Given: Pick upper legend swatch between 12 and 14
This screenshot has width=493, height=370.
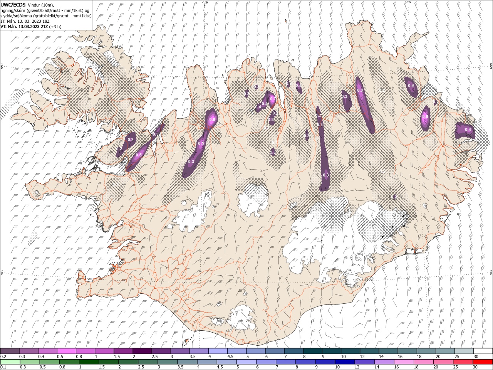Looking at the screenshot, I should pyautogui.click(x=370, y=351).
